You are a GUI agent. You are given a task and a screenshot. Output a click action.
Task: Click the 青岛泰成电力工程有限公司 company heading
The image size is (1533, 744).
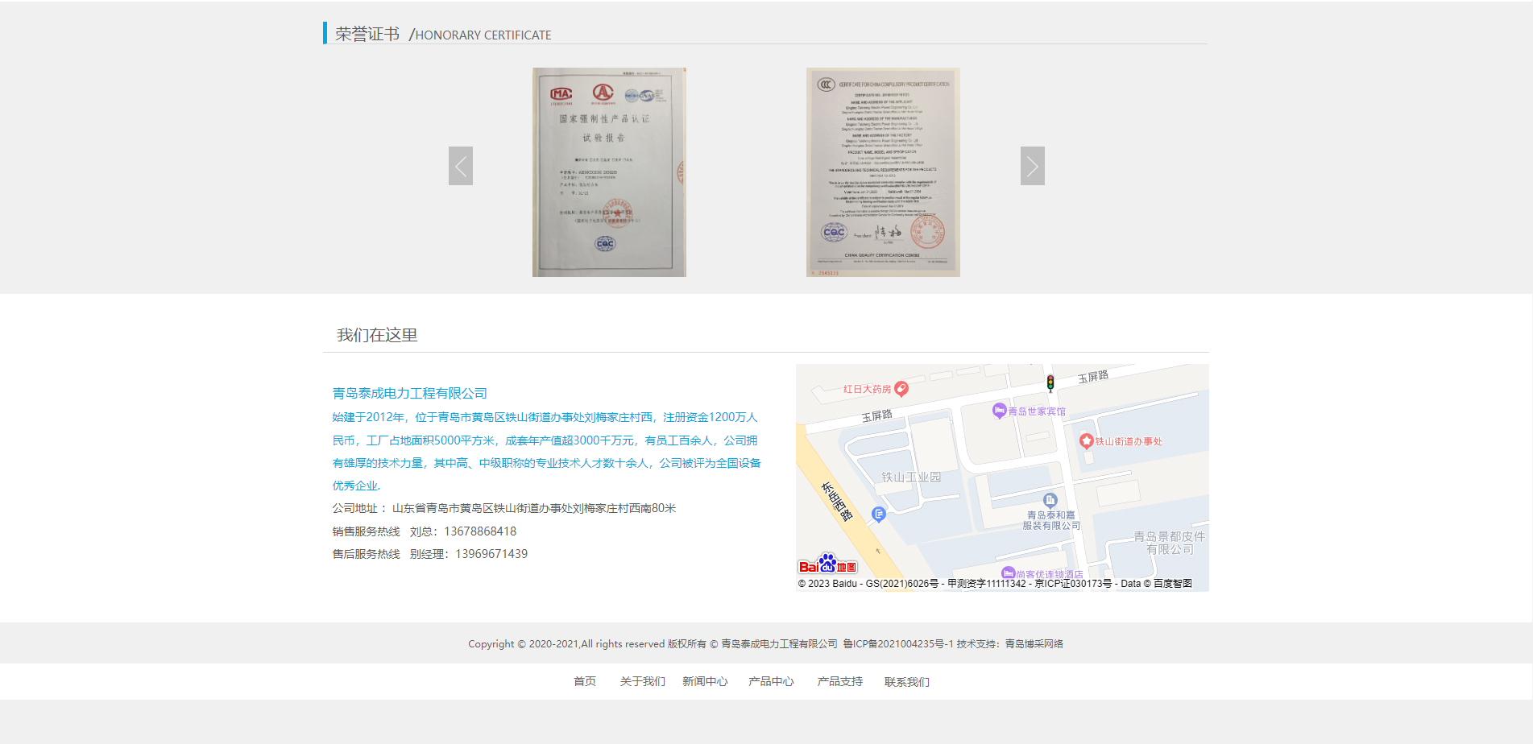[410, 393]
